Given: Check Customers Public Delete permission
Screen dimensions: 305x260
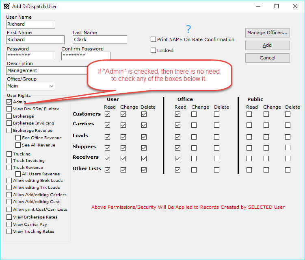Looking at the screenshot, I should (x=288, y=114).
